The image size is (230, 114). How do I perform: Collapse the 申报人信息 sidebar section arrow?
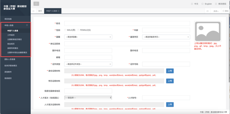click(27, 25)
